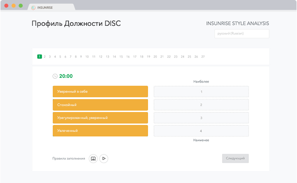Go to question page 20

click(x=155, y=57)
